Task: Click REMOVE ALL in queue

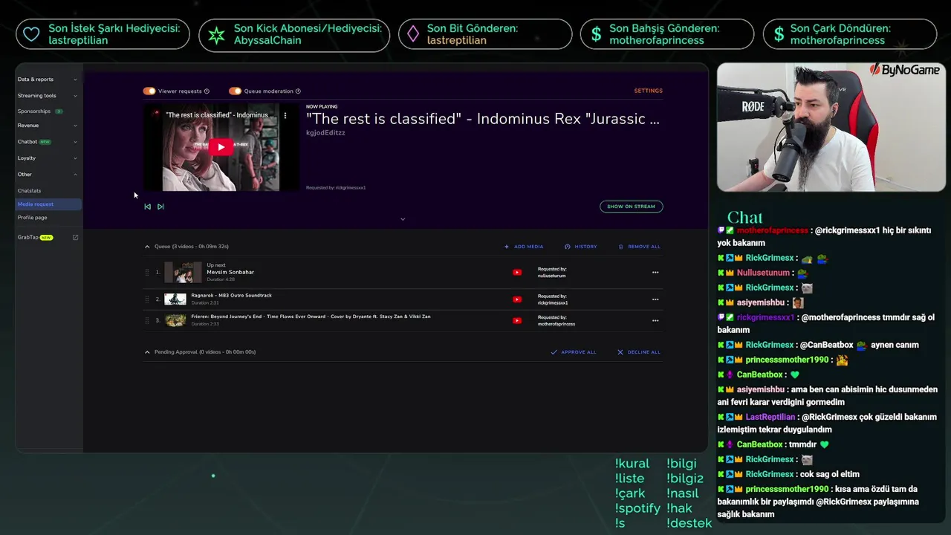Action: pyautogui.click(x=640, y=247)
